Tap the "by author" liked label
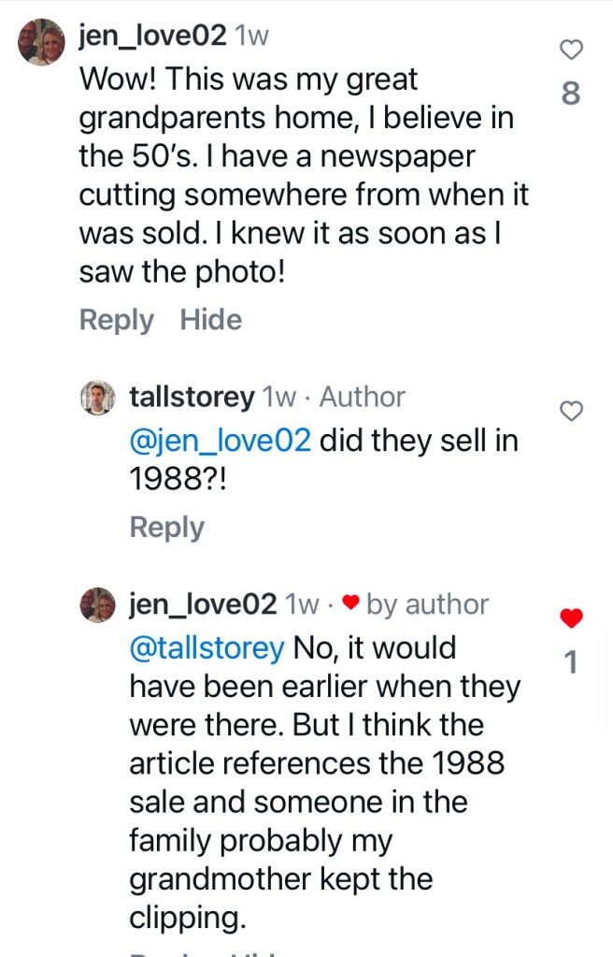Screen dimensions: 613x957 pos(427,604)
